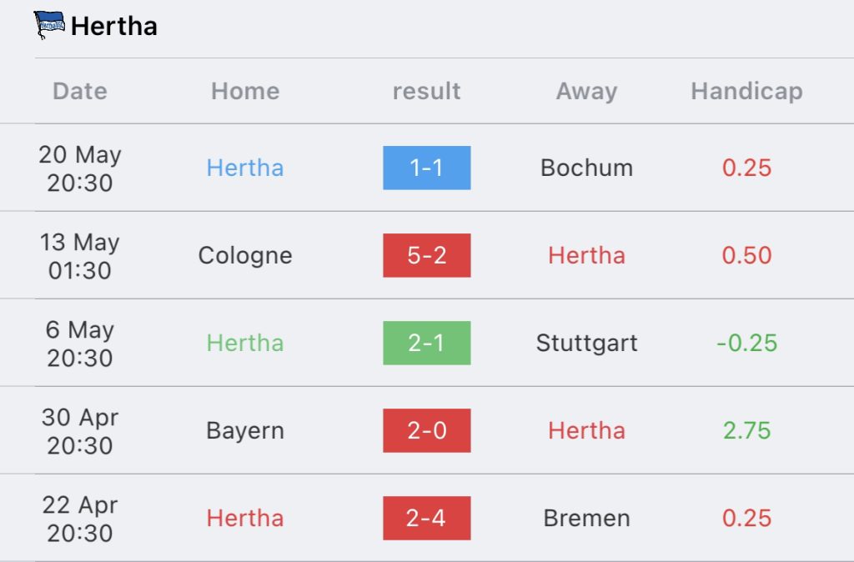
Task: Click the Bremen away team name
Action: (x=586, y=518)
